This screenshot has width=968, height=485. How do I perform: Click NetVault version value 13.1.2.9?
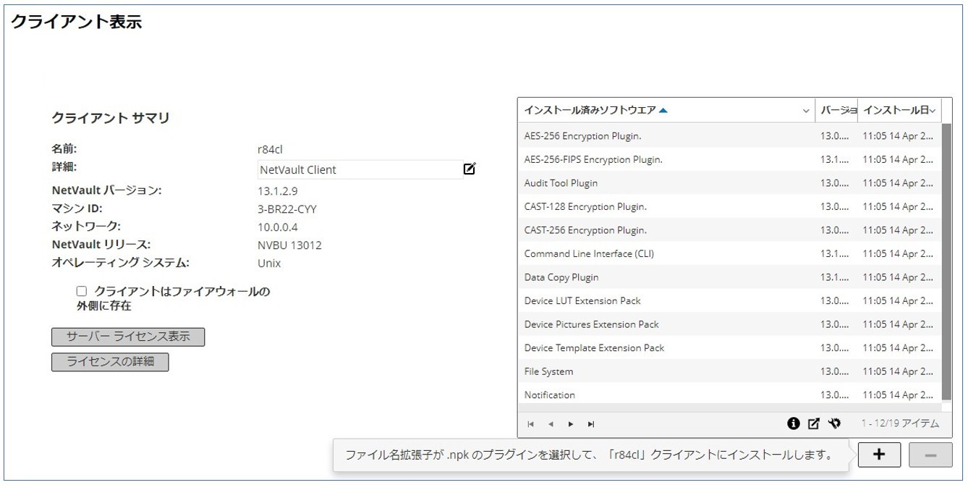(x=278, y=191)
